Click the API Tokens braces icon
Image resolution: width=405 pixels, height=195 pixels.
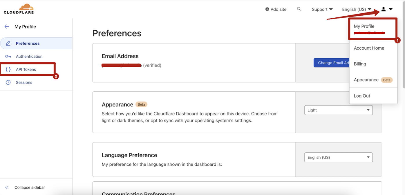tap(8, 69)
